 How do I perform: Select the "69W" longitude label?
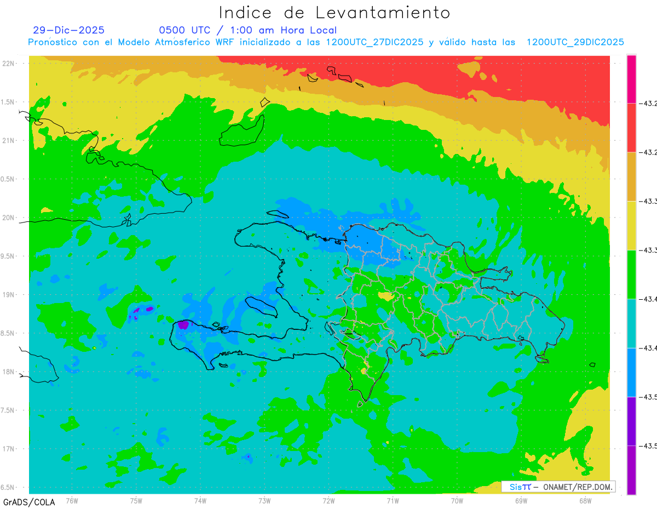click(521, 500)
